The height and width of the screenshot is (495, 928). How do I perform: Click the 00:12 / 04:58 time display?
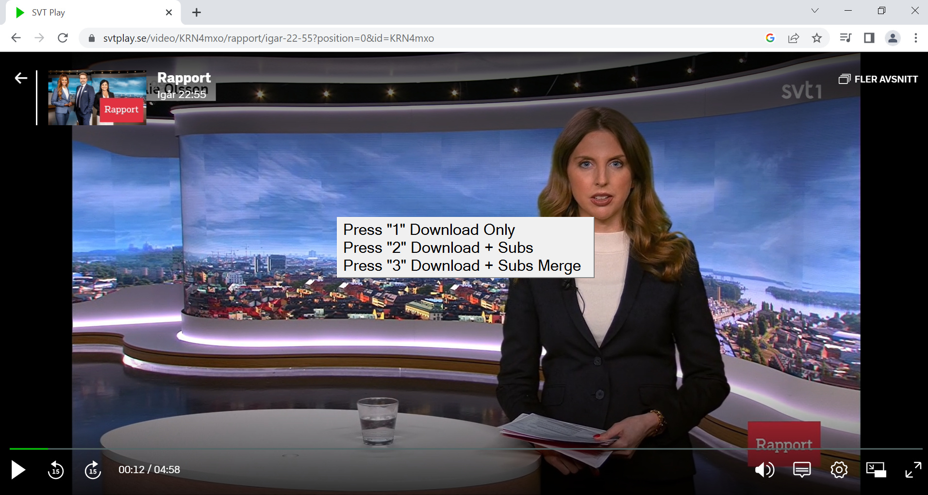coord(149,470)
